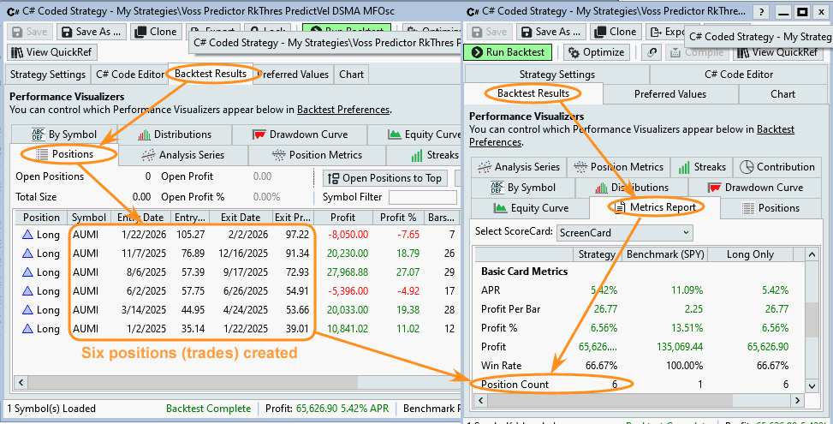The image size is (833, 424).
Task: Clone the strategy in right window
Action: 614,31
